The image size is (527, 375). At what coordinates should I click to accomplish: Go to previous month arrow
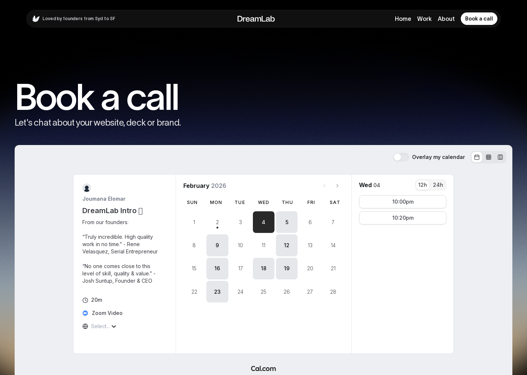[324, 186]
